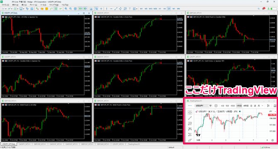Switch to H1 timeframe
Image resolution: width=278 pixels, height=149 pixels.
(160, 9)
